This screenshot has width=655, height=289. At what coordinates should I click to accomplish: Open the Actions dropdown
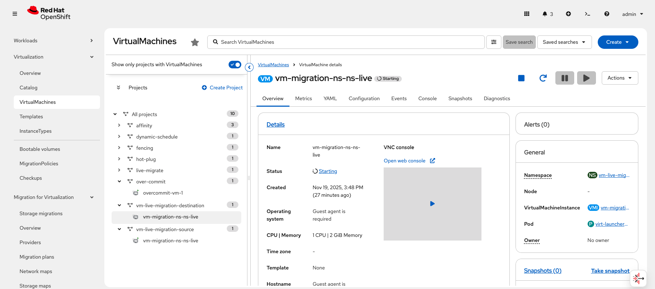point(619,78)
